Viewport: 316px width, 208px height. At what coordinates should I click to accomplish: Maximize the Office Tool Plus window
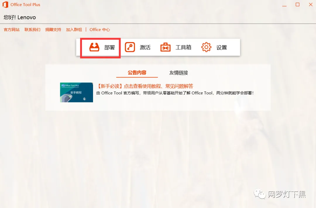(x=298, y=4)
